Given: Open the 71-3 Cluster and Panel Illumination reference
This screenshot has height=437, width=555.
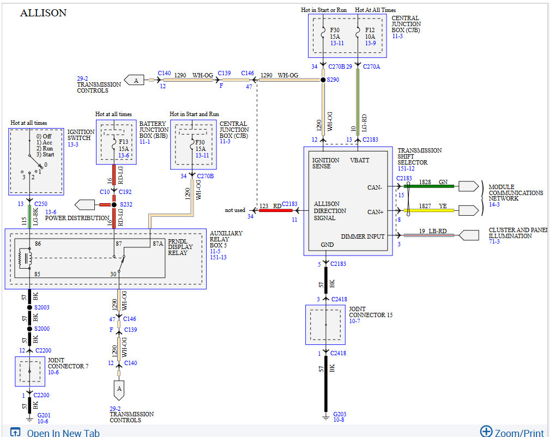Looking at the screenshot, I should (x=494, y=241).
